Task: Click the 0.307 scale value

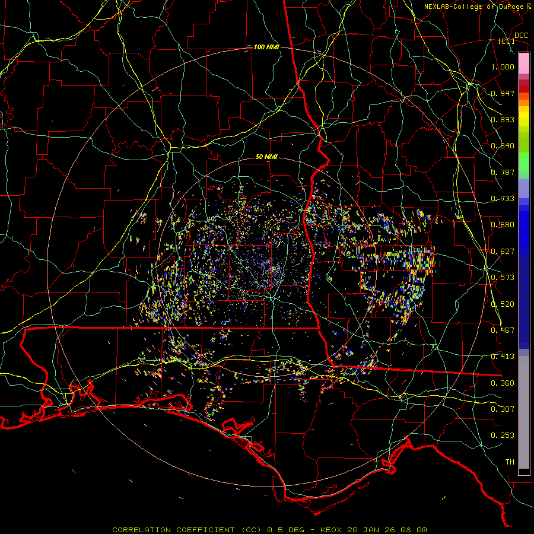Action: point(503,409)
